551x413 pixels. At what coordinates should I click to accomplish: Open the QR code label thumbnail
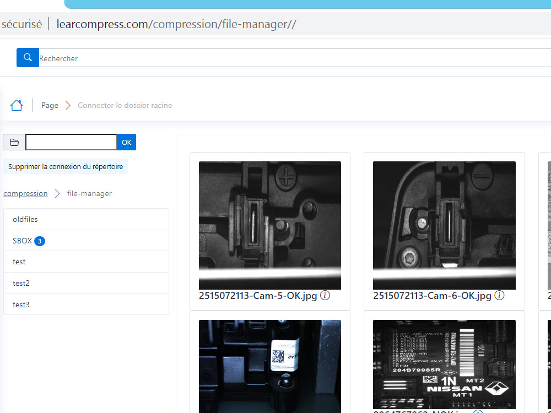270,366
